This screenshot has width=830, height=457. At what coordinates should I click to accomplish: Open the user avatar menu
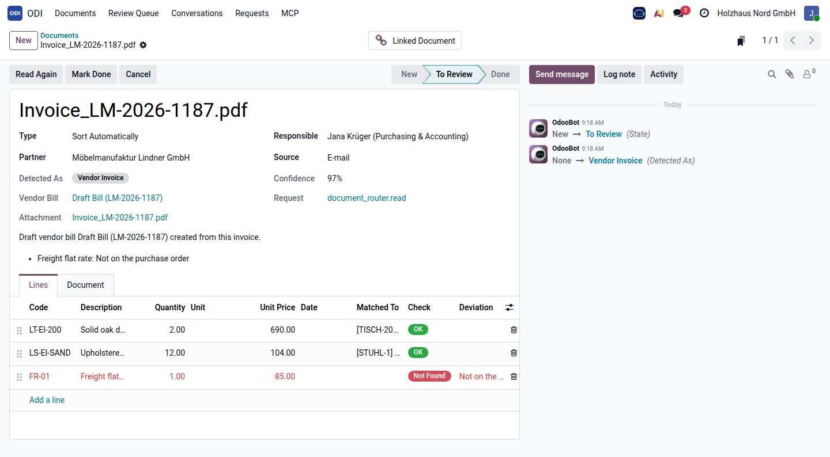click(x=812, y=13)
